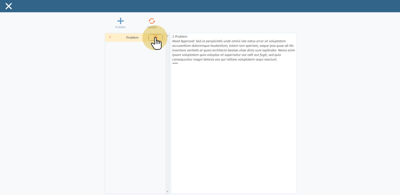Click the scroll down arrow of the problem list
The width and height of the screenshot is (400, 195).
pyautogui.click(x=167, y=192)
